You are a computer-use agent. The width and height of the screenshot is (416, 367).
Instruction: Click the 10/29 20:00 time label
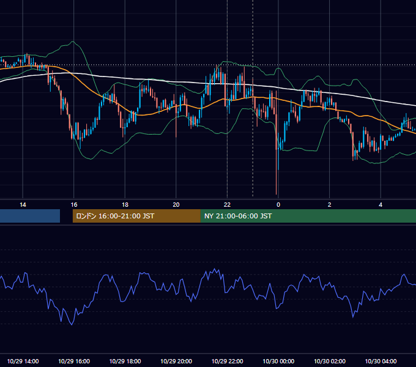pyautogui.click(x=176, y=361)
